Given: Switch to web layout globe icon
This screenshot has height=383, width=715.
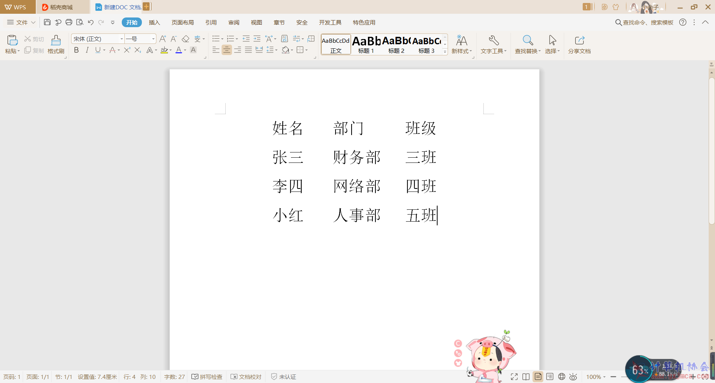Looking at the screenshot, I should (562, 377).
